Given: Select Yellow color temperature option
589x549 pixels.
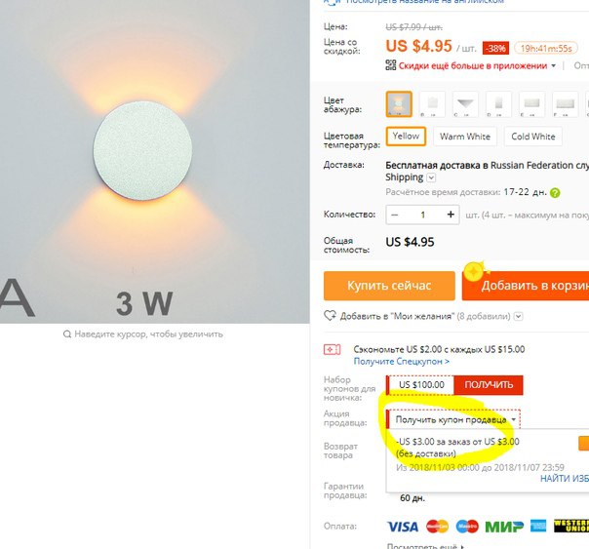Looking at the screenshot, I should (x=406, y=136).
